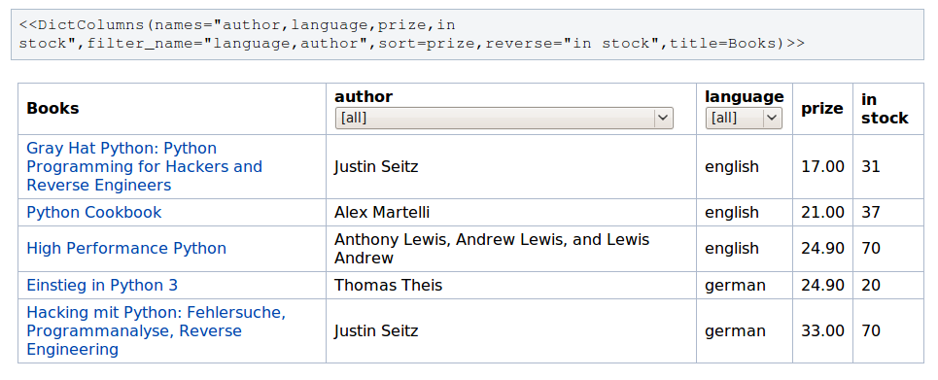Click the Books column header
The width and height of the screenshot is (938, 380).
pyautogui.click(x=52, y=108)
